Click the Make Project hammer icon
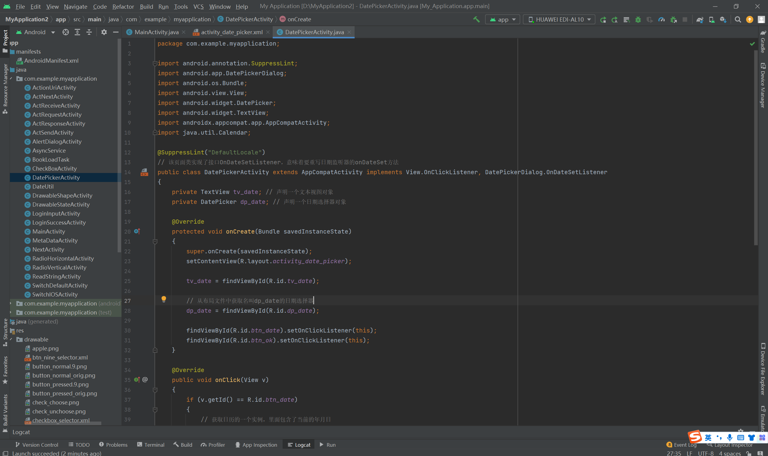The image size is (768, 456). 476,19
